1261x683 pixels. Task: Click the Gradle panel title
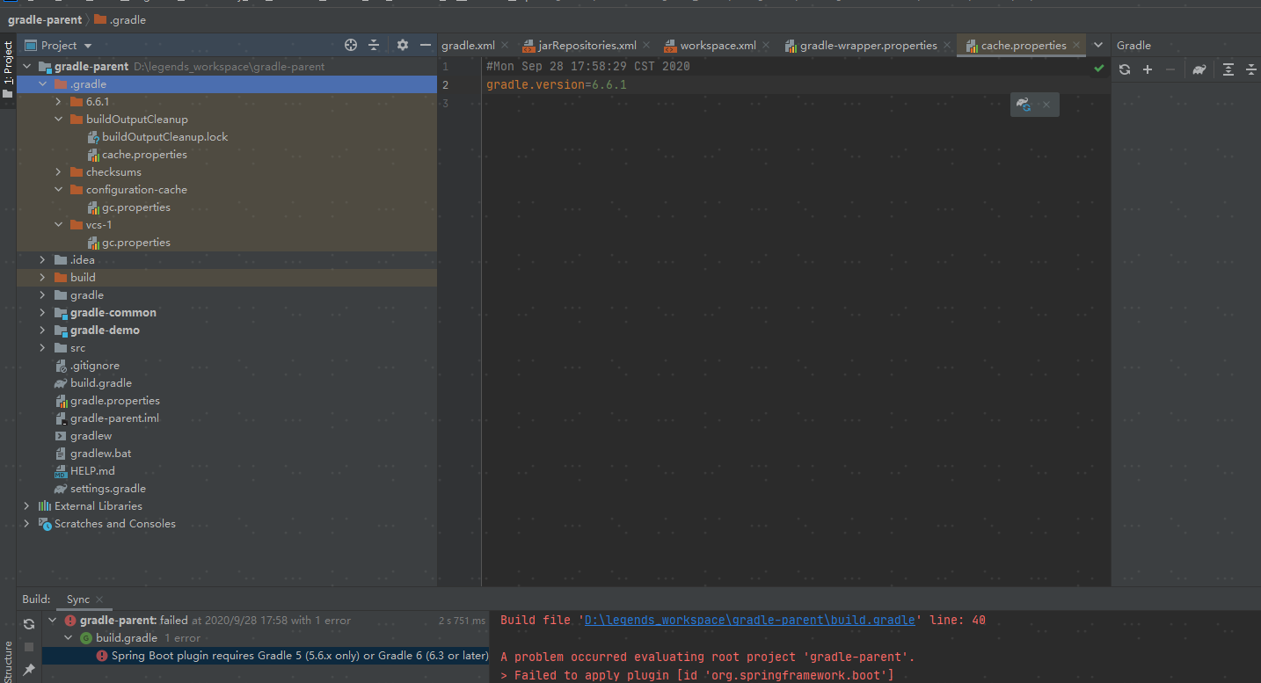pos(1133,45)
